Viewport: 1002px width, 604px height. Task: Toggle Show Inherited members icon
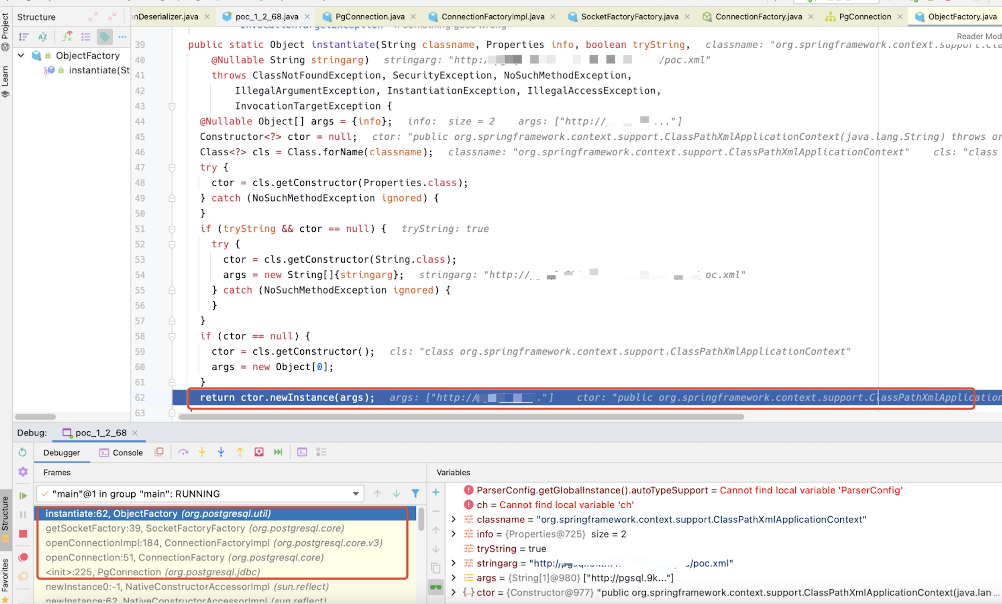point(67,37)
